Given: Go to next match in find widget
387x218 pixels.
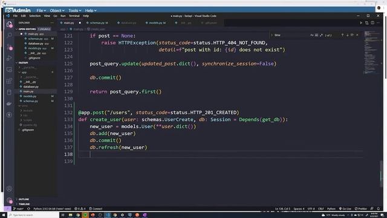Looking at the screenshot, I should (347, 35).
